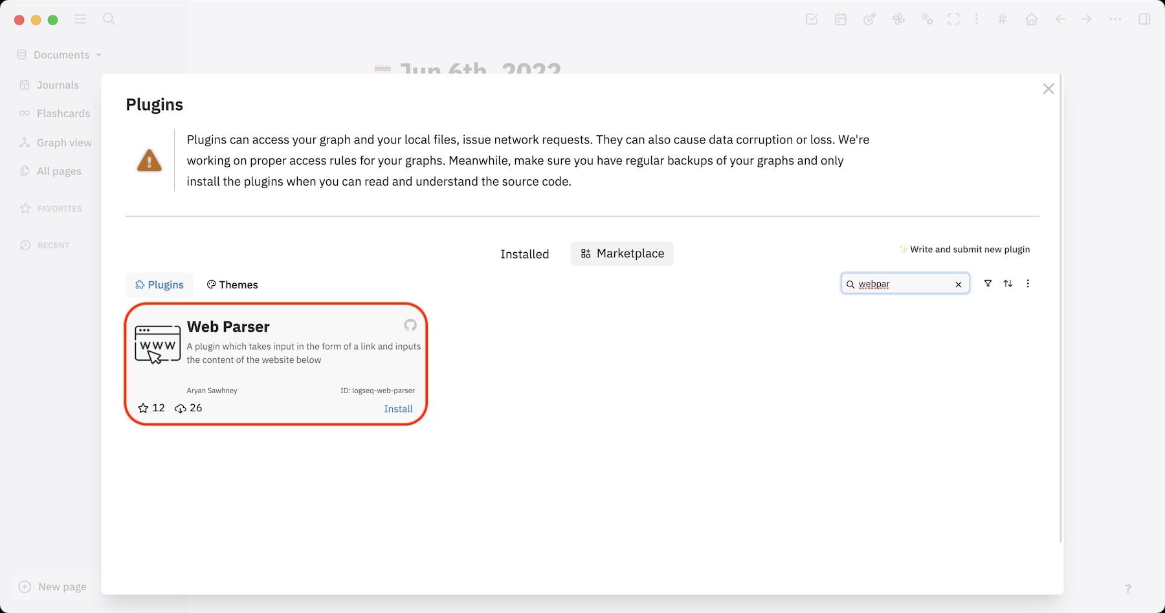Image resolution: width=1165 pixels, height=613 pixels.
Task: Open the top-right ellipsis menu
Action: [x=1115, y=19]
